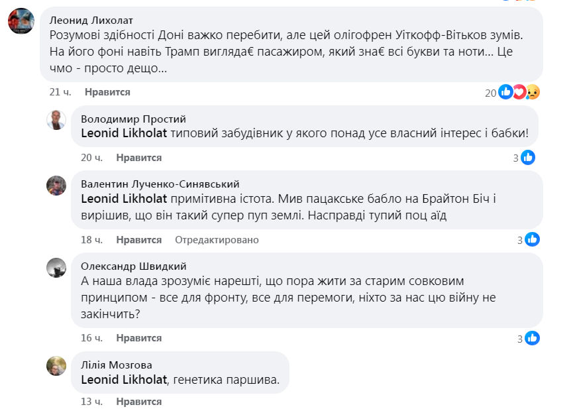The height and width of the screenshot is (411, 577).
Task: Click Валентин Лученко-Синявський's avatar
Action: [56, 185]
